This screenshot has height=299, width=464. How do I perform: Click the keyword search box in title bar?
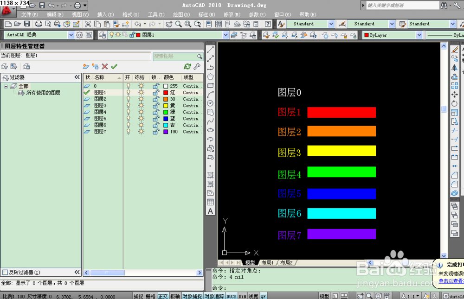point(402,5)
